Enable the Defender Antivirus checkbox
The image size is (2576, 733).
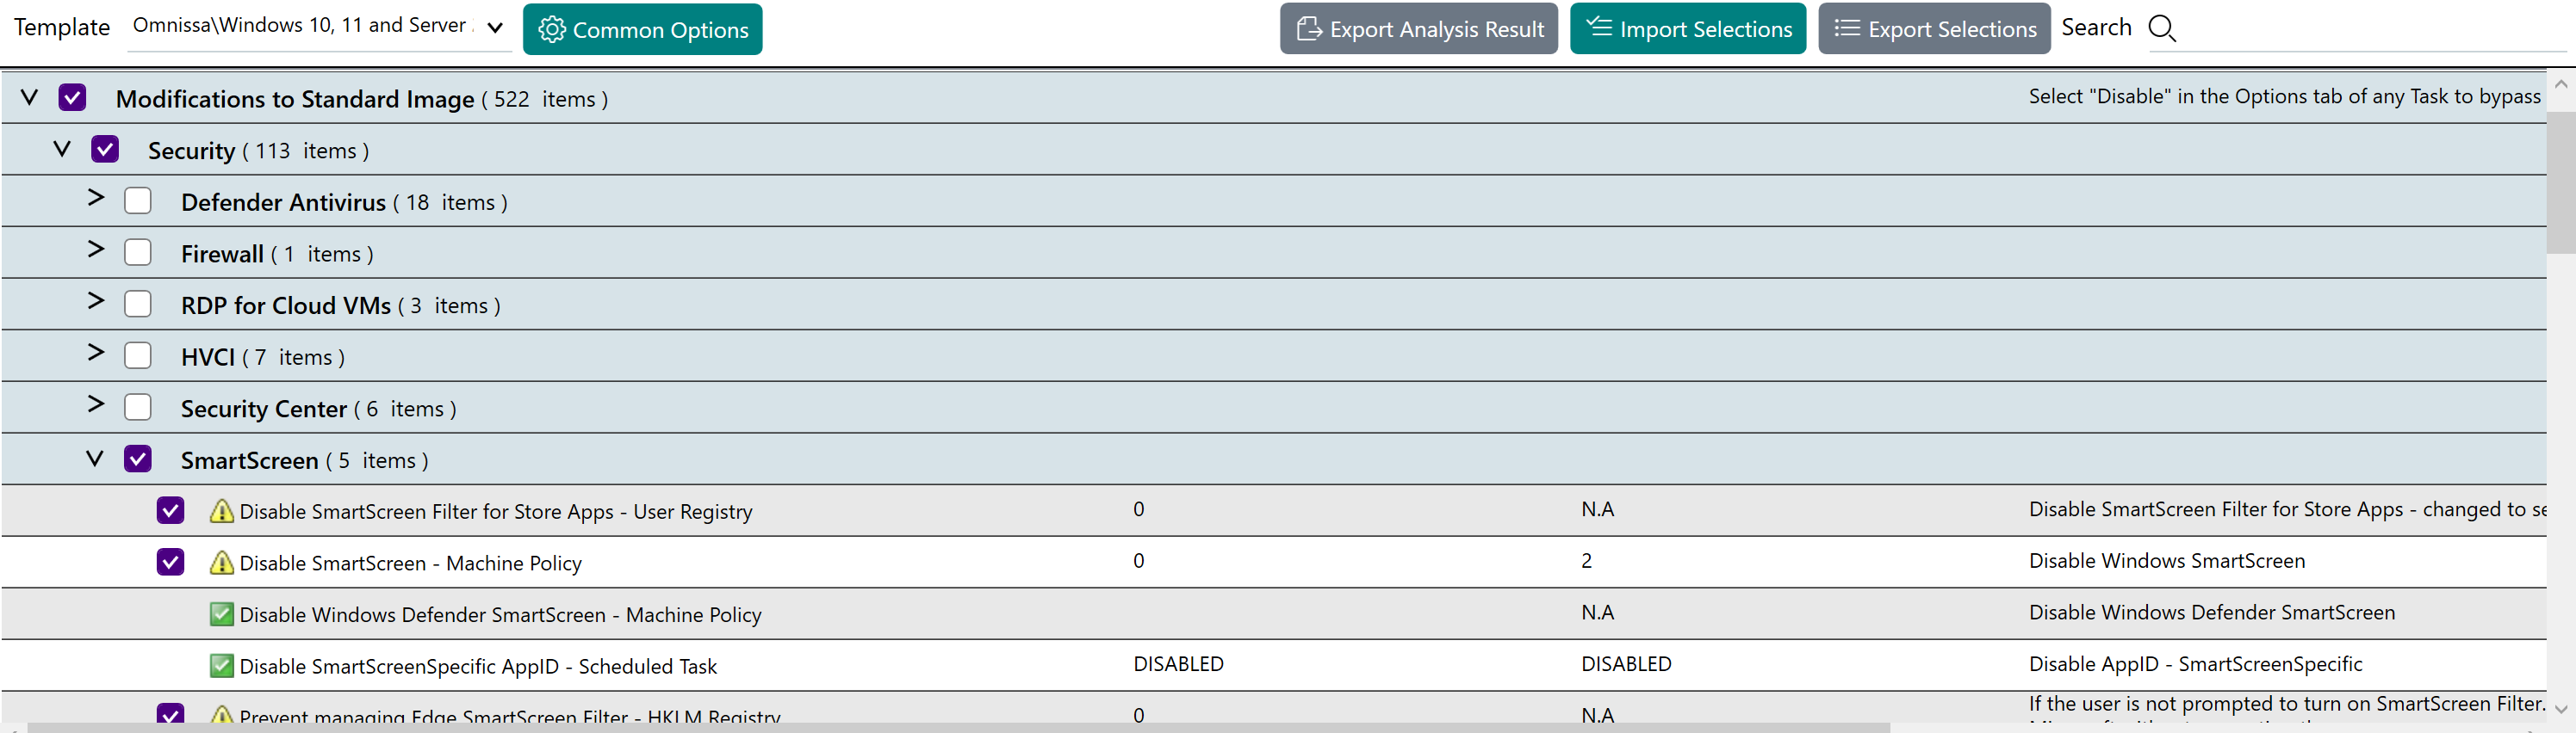point(138,200)
